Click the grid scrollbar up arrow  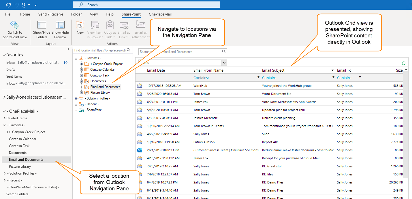coord(406,69)
